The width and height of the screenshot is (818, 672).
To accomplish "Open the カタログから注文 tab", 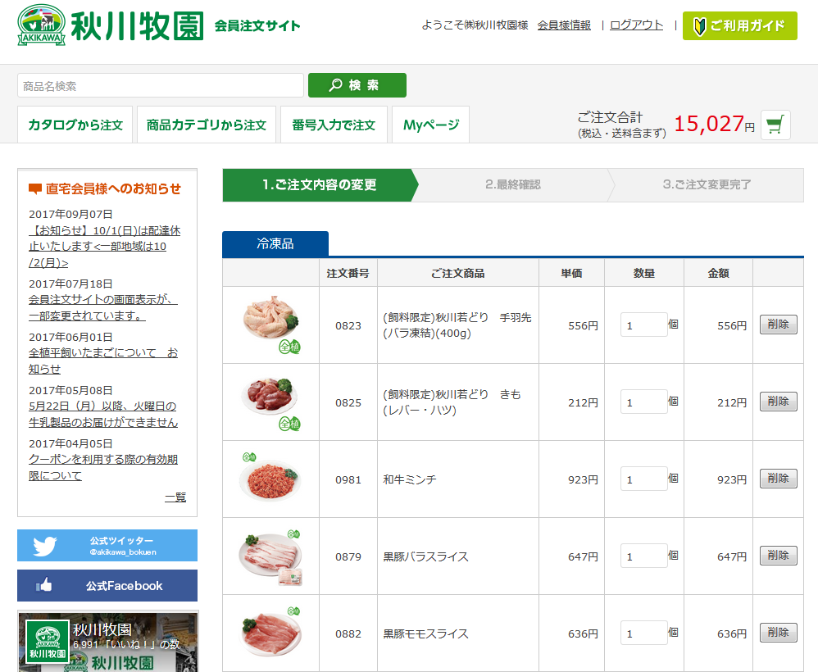I will (75, 125).
